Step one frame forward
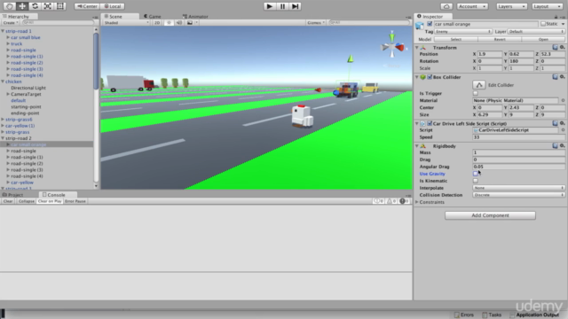The image size is (568, 319). (x=295, y=6)
